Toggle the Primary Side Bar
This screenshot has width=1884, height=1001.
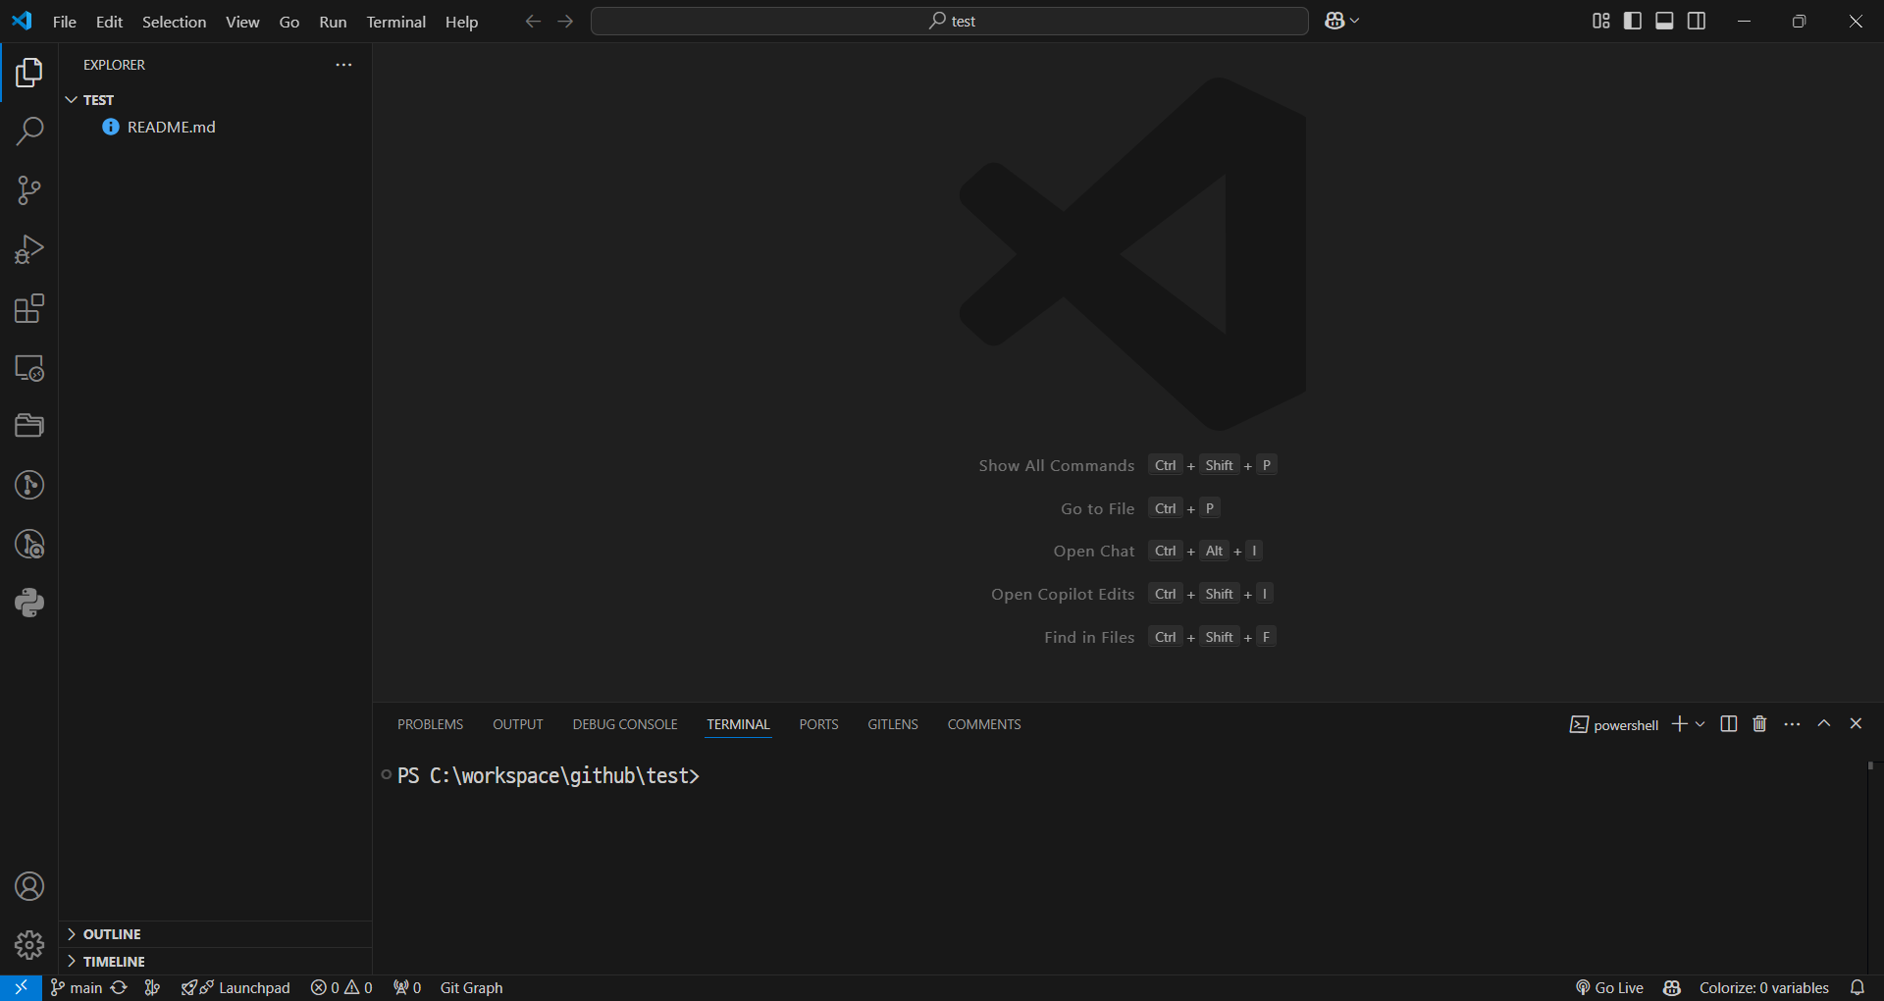tap(1633, 21)
